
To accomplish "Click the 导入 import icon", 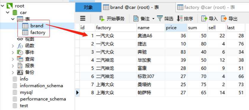I will pyautogui.click(x=204, y=19).
